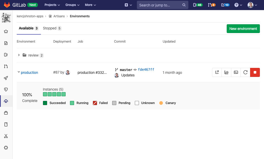Open Wiki book icon in sidebar
264x159 pixels.
(x=6, y=124)
